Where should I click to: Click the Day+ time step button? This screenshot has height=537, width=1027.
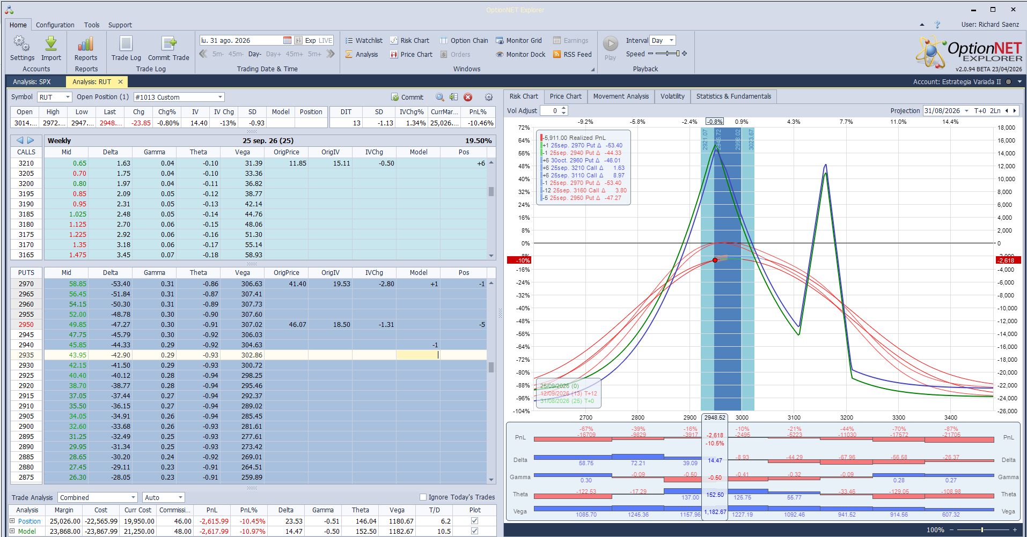pyautogui.click(x=274, y=54)
